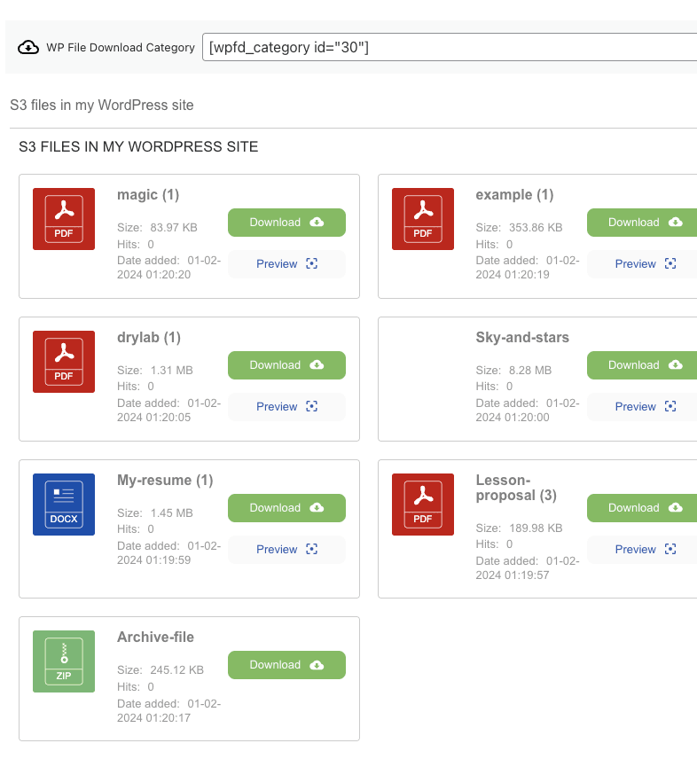Click the WP File Download cloud icon
697x759 pixels.
tap(28, 47)
